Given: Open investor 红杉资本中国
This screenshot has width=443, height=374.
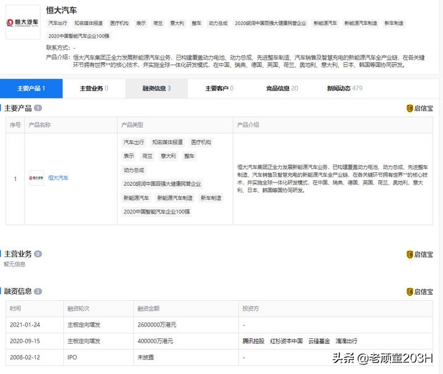Looking at the screenshot, I should (287, 341).
